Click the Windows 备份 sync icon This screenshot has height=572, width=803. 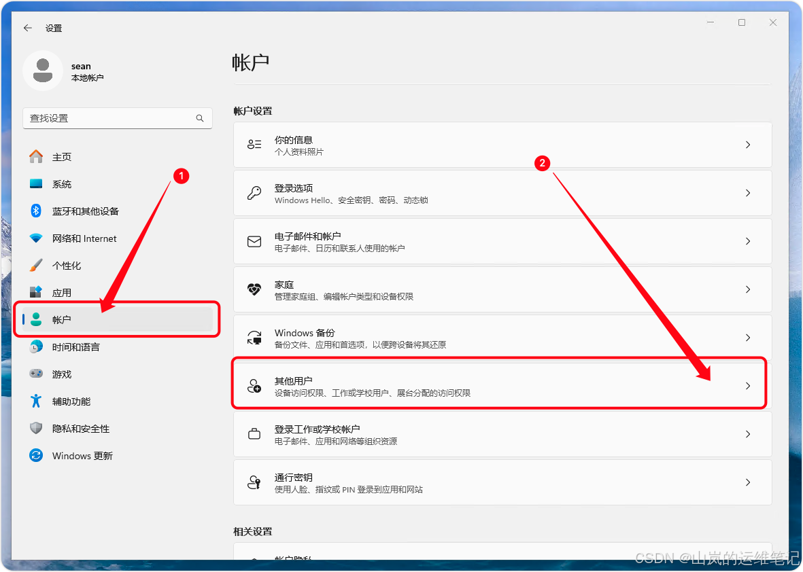(x=254, y=338)
